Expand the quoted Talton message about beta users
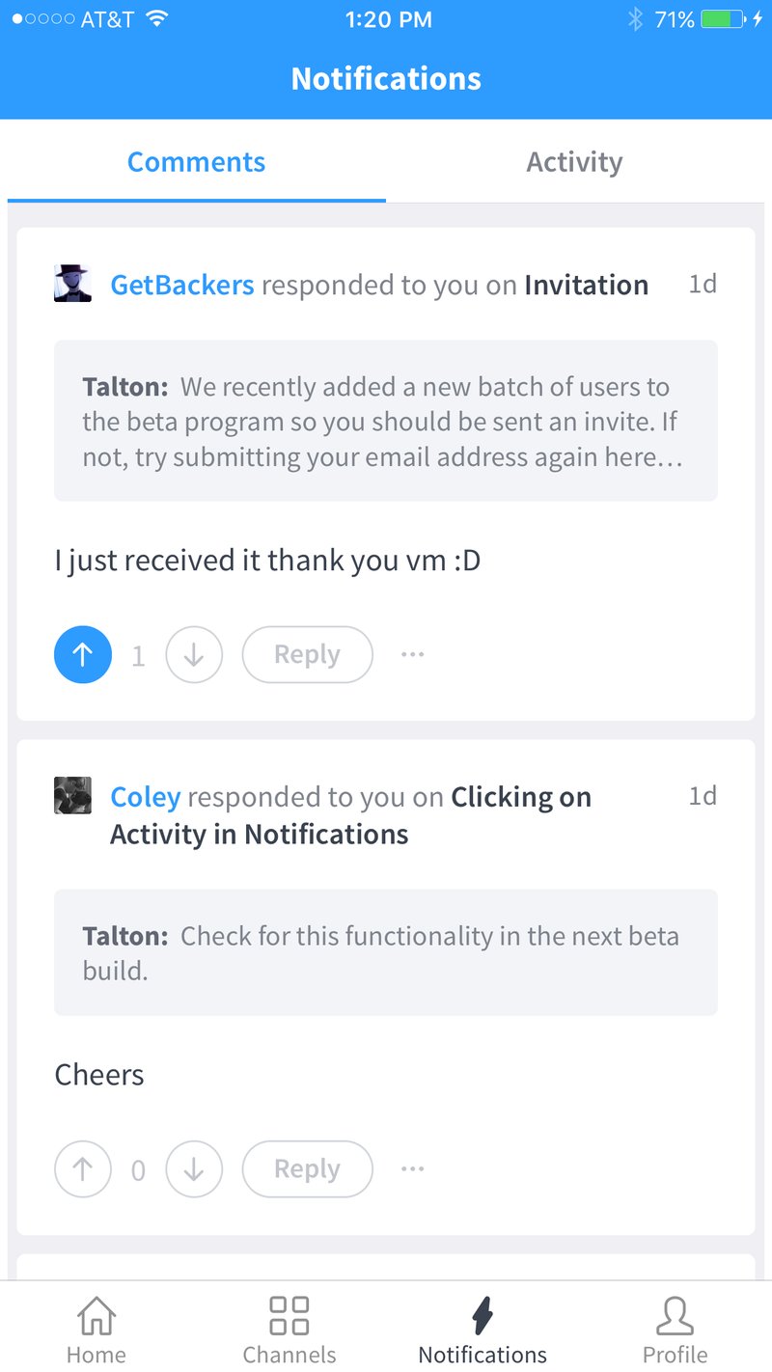 tap(386, 421)
